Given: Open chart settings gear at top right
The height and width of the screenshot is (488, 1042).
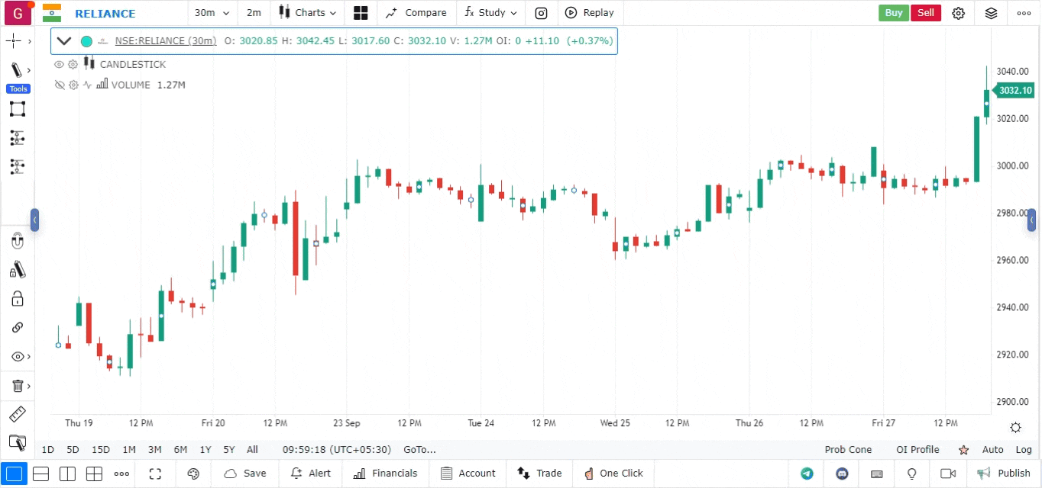Looking at the screenshot, I should click(x=958, y=13).
